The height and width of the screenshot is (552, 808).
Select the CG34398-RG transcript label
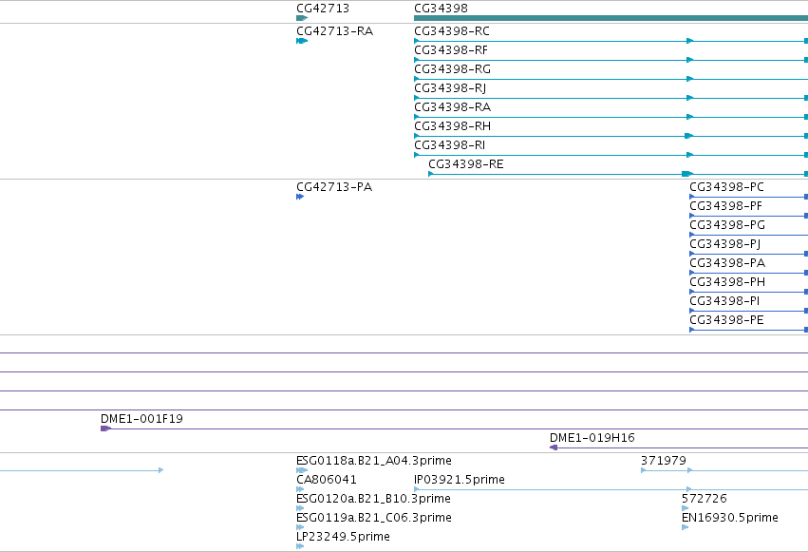452,69
